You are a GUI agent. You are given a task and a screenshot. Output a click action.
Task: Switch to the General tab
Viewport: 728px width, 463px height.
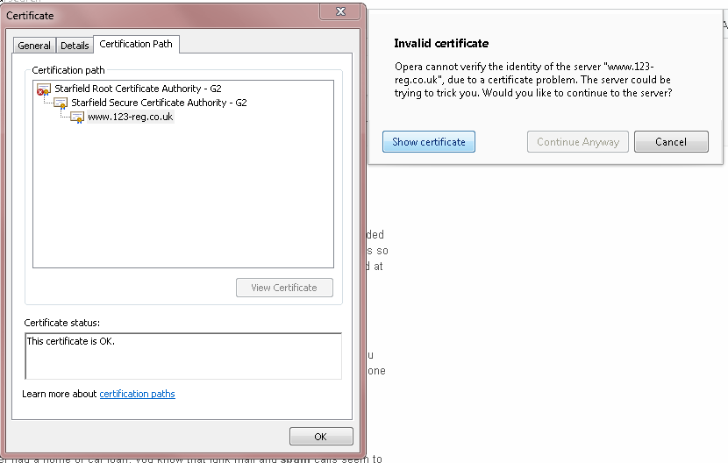(34, 46)
